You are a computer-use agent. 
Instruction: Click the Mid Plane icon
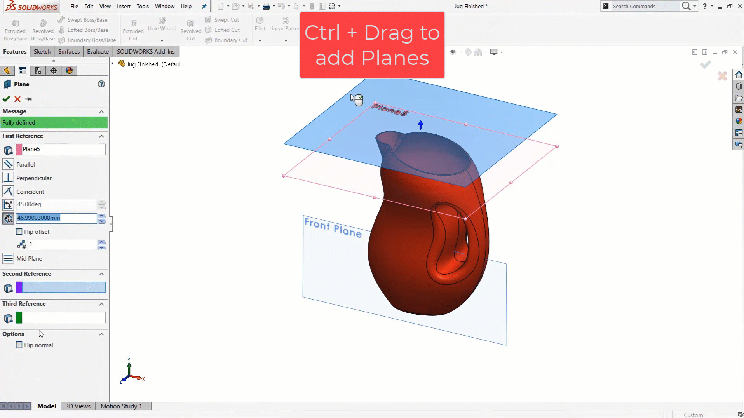(x=8, y=258)
